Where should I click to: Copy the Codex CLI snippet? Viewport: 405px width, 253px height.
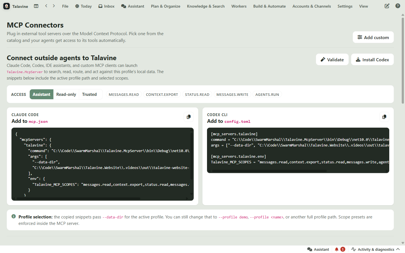(384, 117)
